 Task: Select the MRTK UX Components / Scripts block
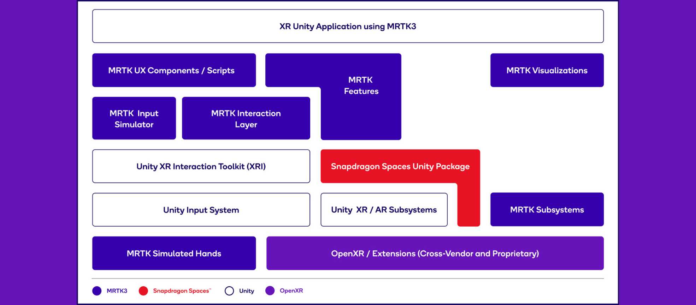click(x=174, y=70)
